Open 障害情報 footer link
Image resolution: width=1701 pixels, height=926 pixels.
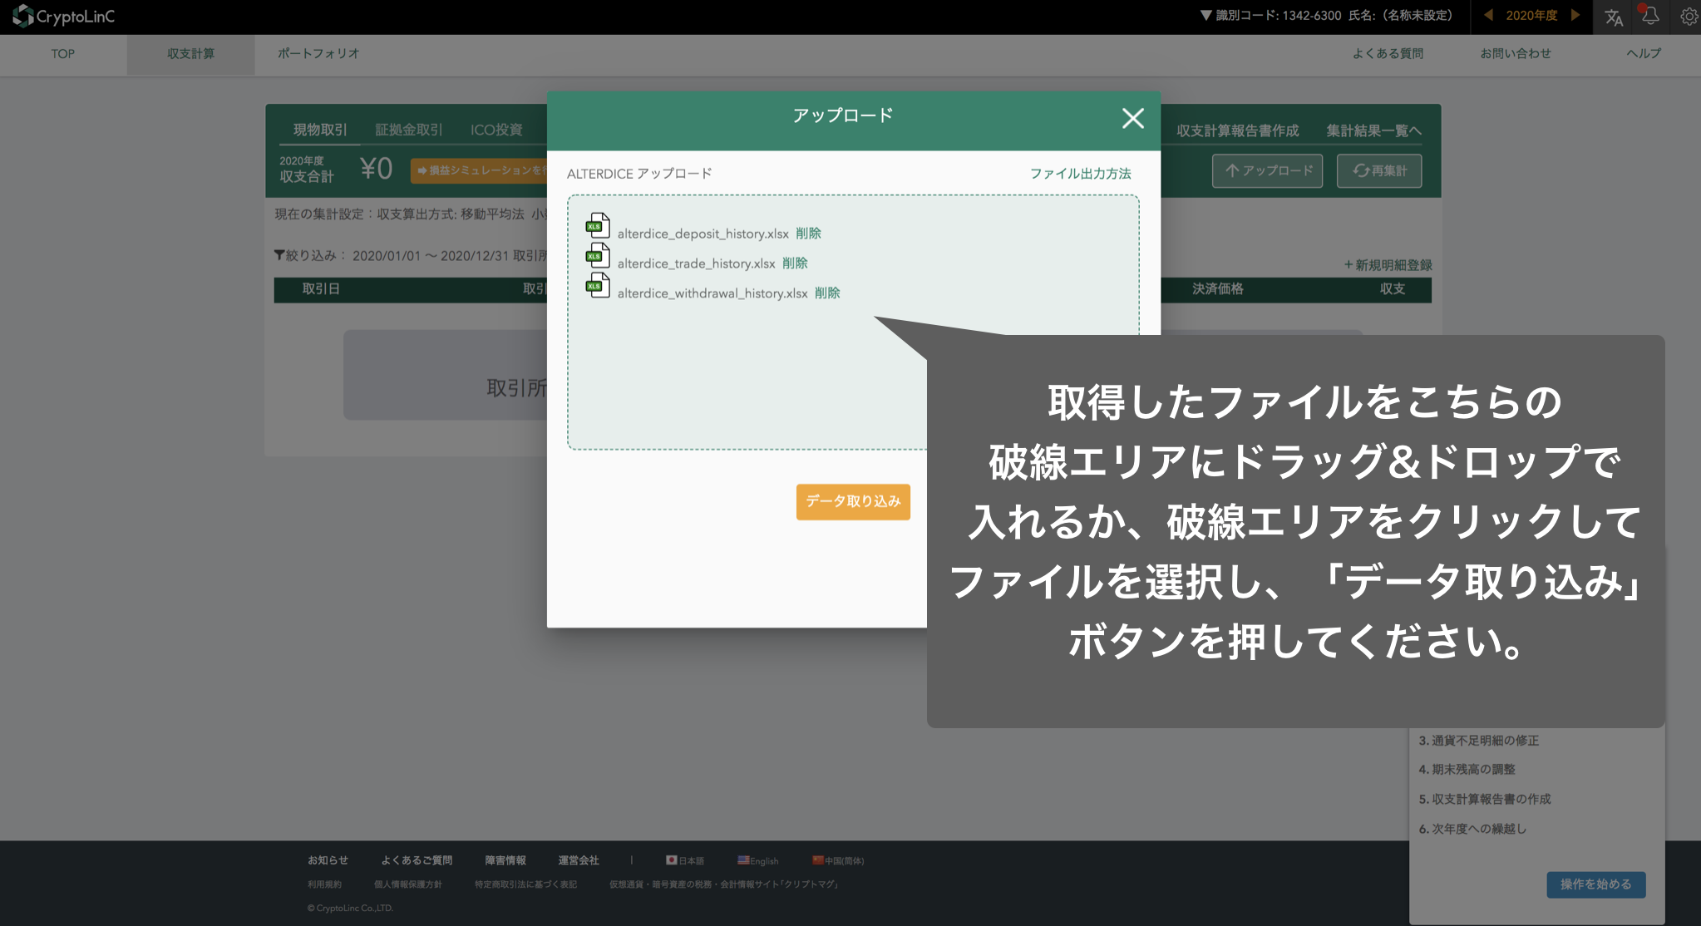(505, 860)
